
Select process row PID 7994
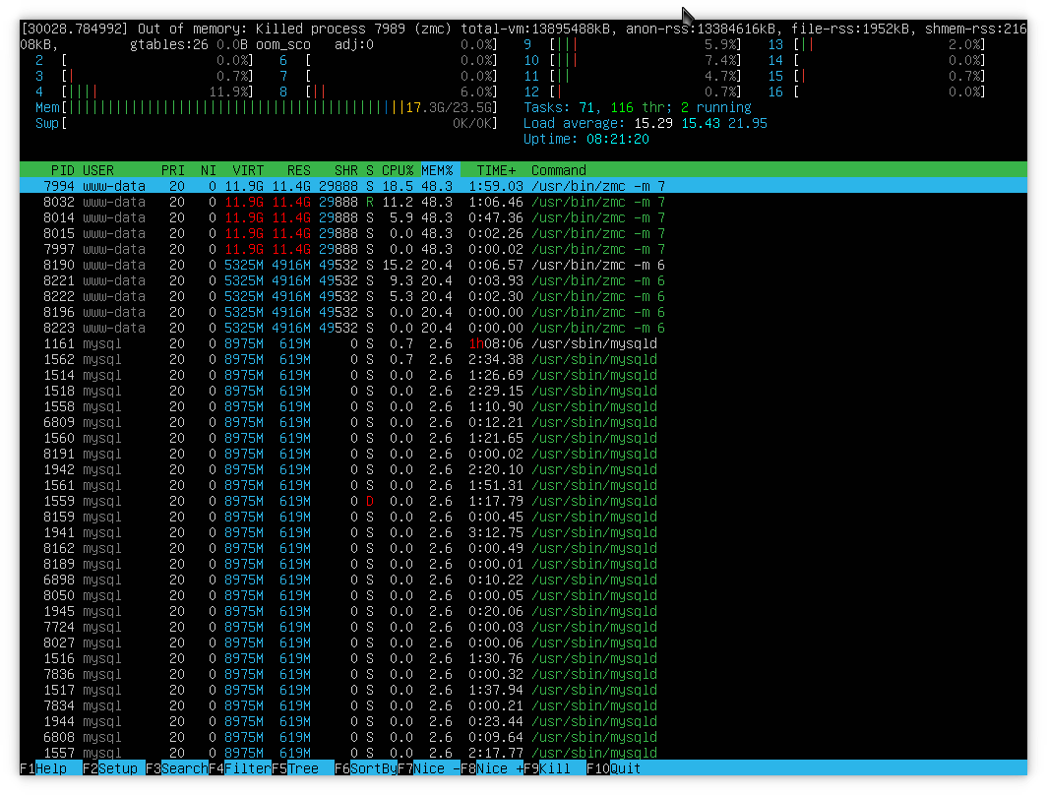tap(523, 186)
